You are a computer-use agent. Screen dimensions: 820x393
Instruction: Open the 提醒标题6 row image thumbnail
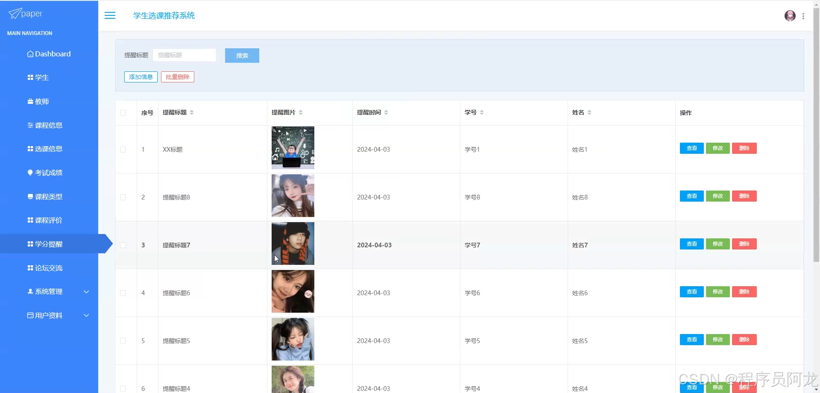(293, 291)
